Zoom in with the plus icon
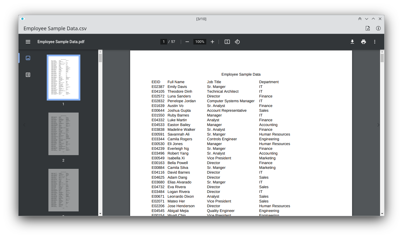 point(212,42)
